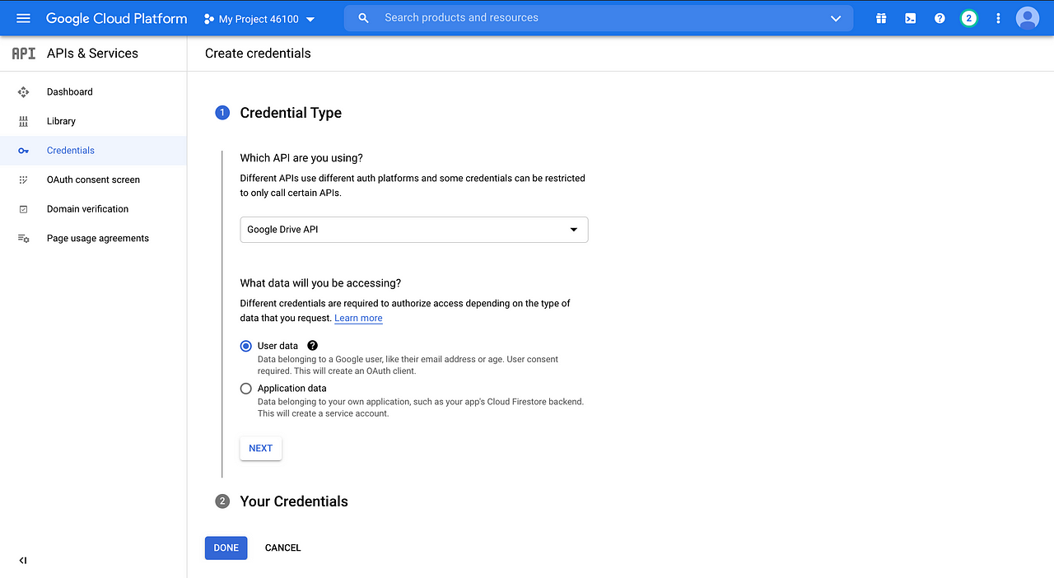
Task: Open the My Project 46100 project selector
Action: (259, 19)
